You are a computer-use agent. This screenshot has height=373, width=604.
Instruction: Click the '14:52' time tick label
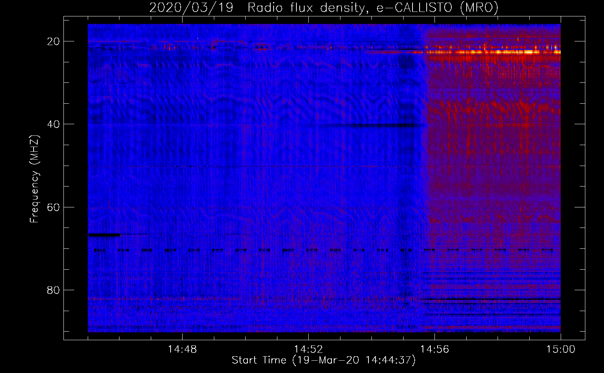coord(308,350)
